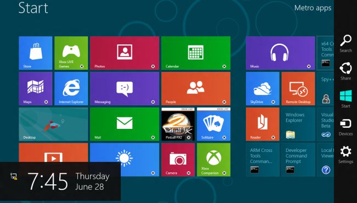Image resolution: width=357 pixels, height=203 pixels.
Task: Open the Photos tile
Action: click(125, 53)
